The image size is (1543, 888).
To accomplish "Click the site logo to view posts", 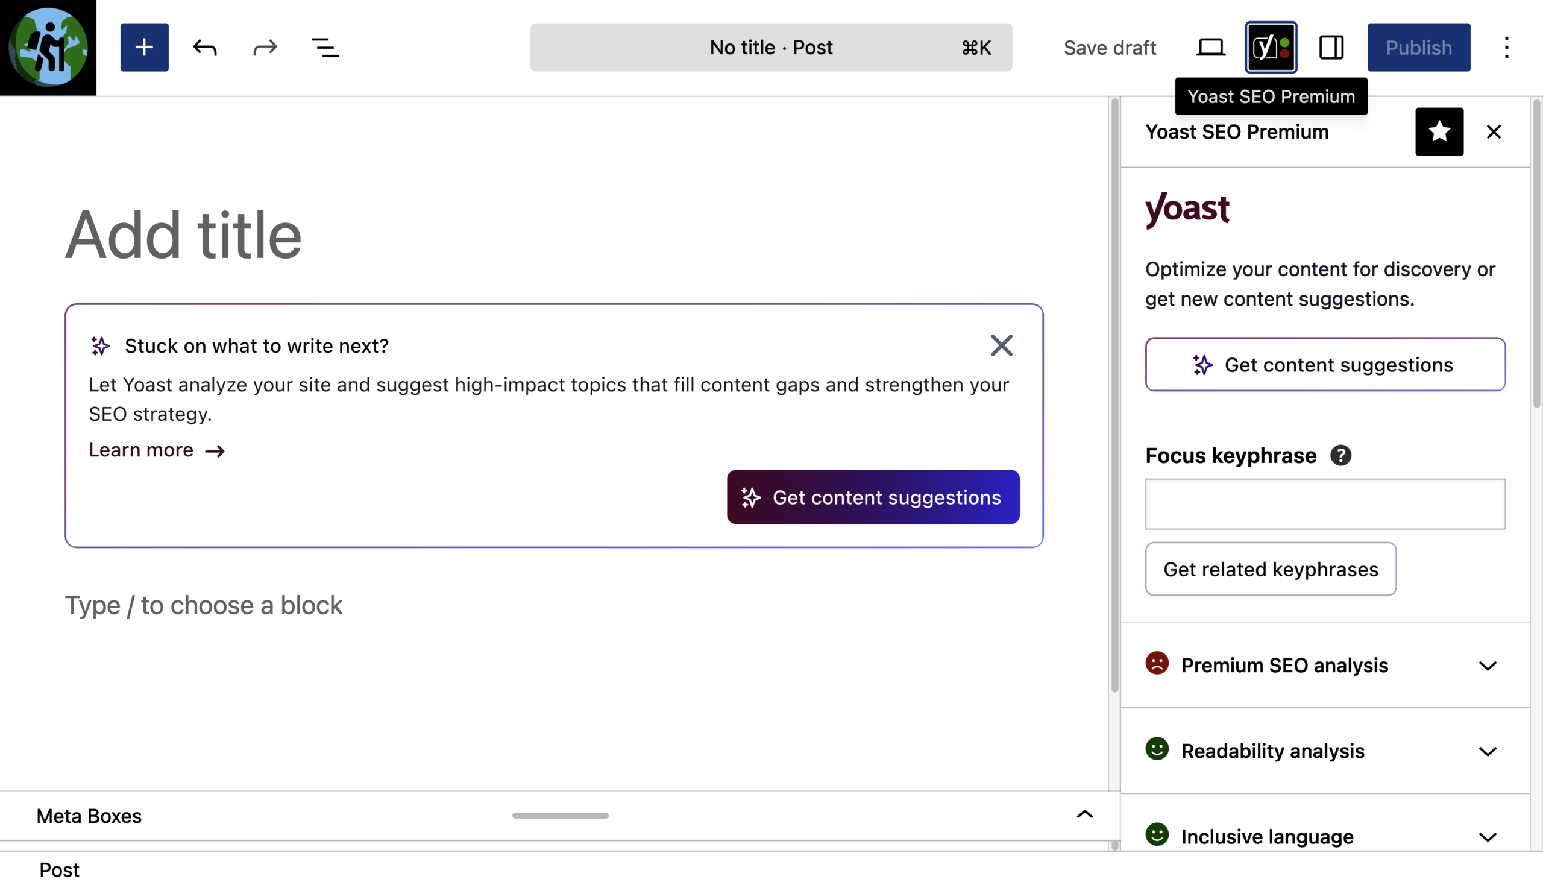I will point(48,48).
